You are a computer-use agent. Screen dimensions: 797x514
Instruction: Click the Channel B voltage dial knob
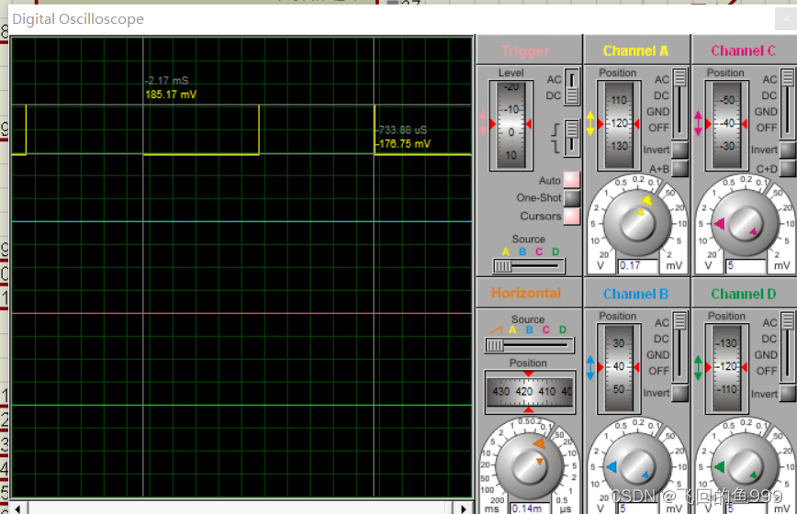636,465
